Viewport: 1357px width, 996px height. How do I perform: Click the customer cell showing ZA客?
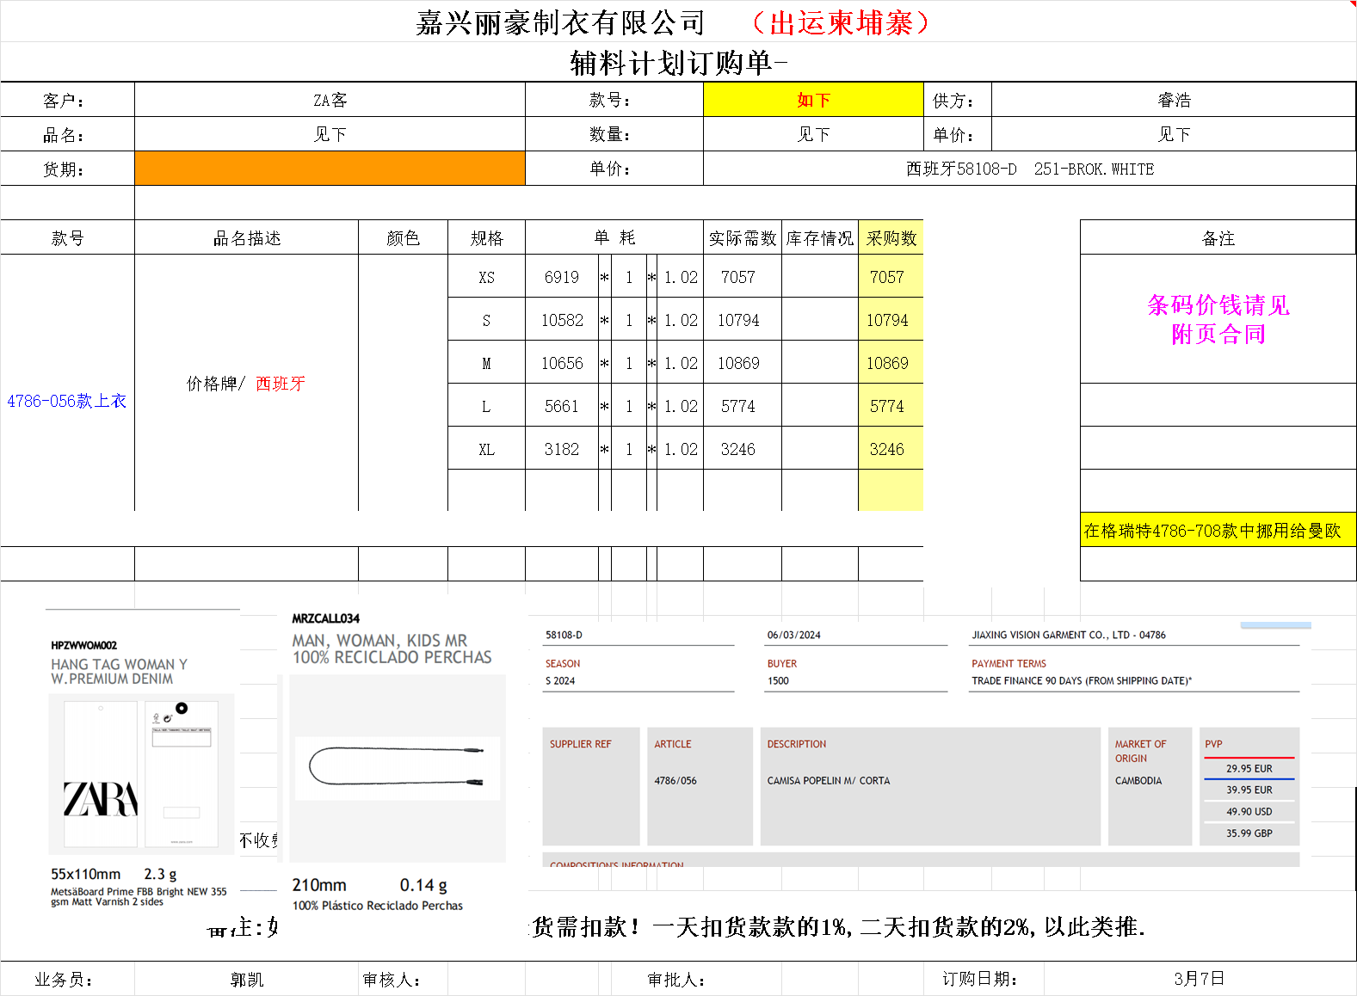(x=330, y=100)
